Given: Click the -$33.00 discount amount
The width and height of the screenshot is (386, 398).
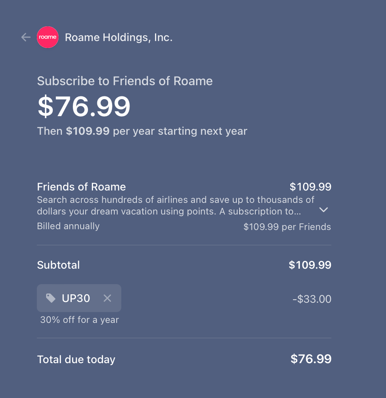Looking at the screenshot, I should point(312,298).
